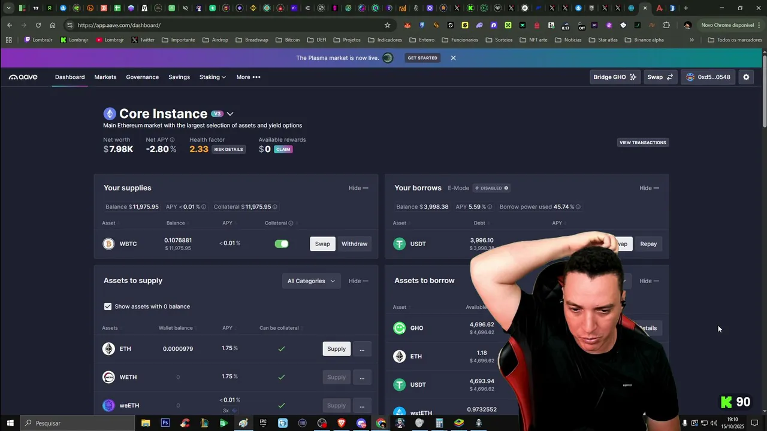The image size is (767, 431).
Task: Open the Markets tab
Action: 105,77
